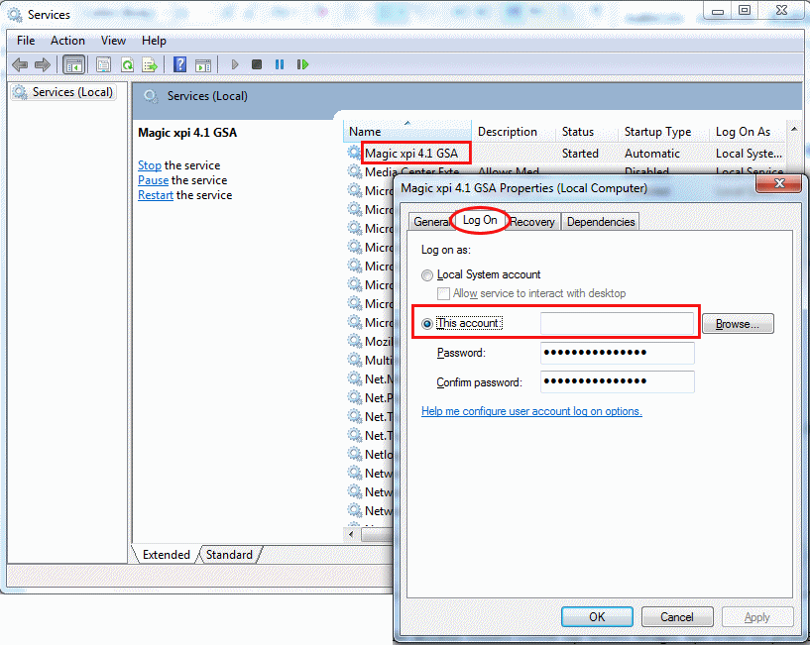This screenshot has height=645, width=810.
Task: Click the Restart the service link
Action: pyautogui.click(x=156, y=195)
